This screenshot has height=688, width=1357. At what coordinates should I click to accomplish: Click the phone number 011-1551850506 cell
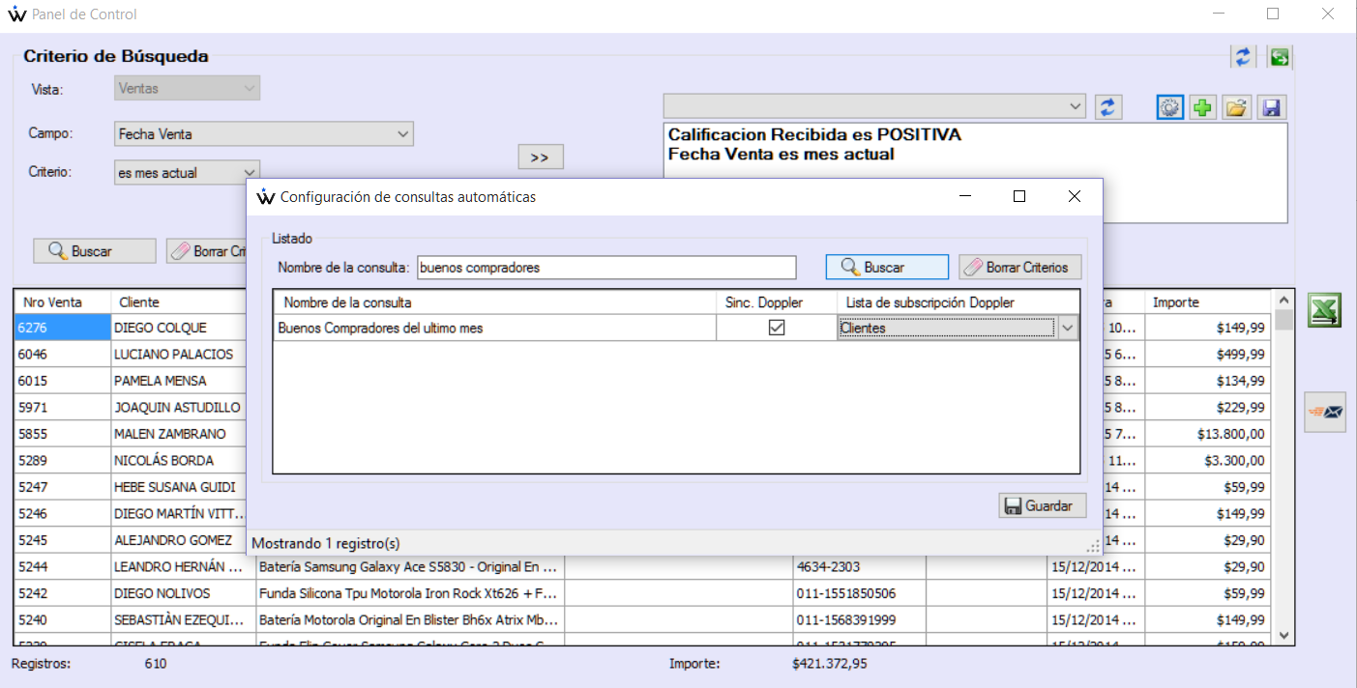click(x=859, y=593)
